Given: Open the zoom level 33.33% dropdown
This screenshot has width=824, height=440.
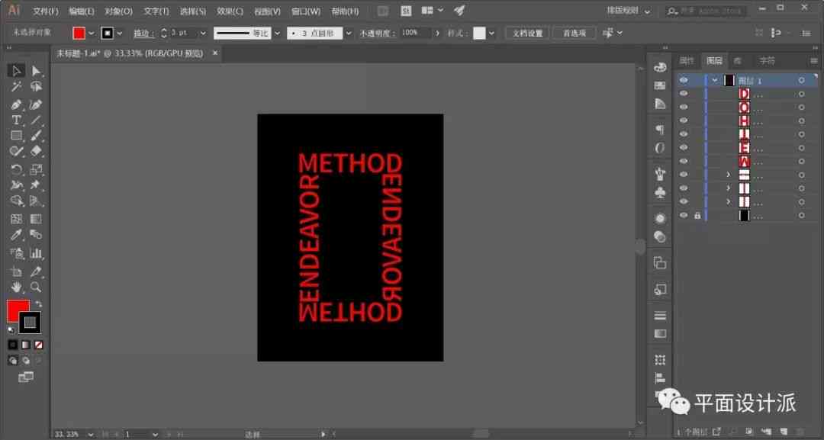Looking at the screenshot, I should [91, 434].
